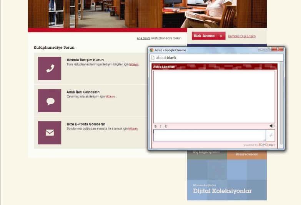Image resolution: width=301 pixels, height=205 pixels.
Task: Toggle bold formatting in chat
Action: 155,126
